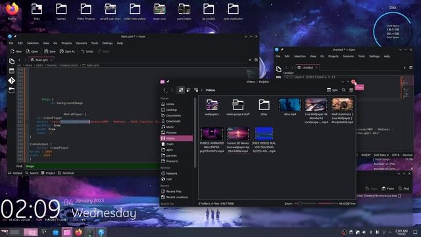Screen dimensions: 421x237
Task: Adjust Dolphin Zoom slider in status bar
Action: coord(305,203)
